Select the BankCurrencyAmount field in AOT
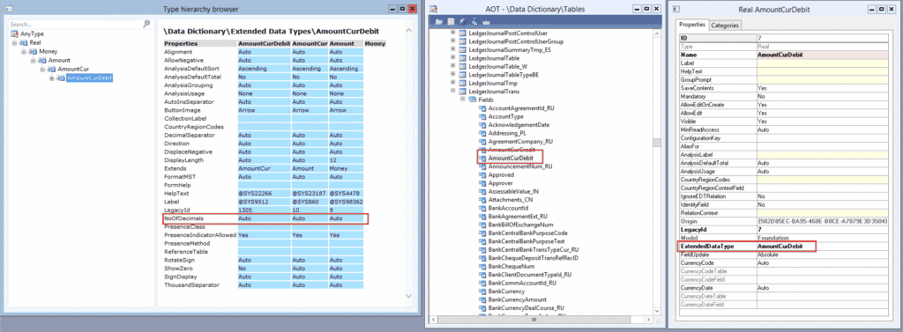This screenshot has height=332, width=903. pos(517,299)
